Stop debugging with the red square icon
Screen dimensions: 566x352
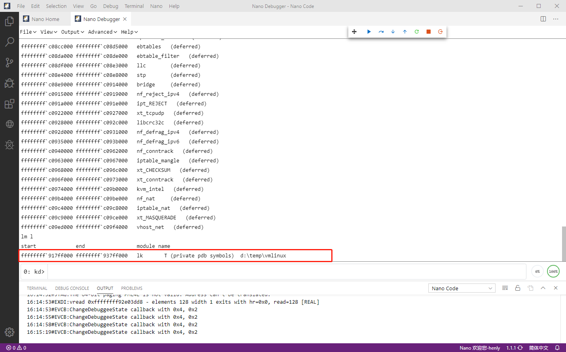pos(428,31)
